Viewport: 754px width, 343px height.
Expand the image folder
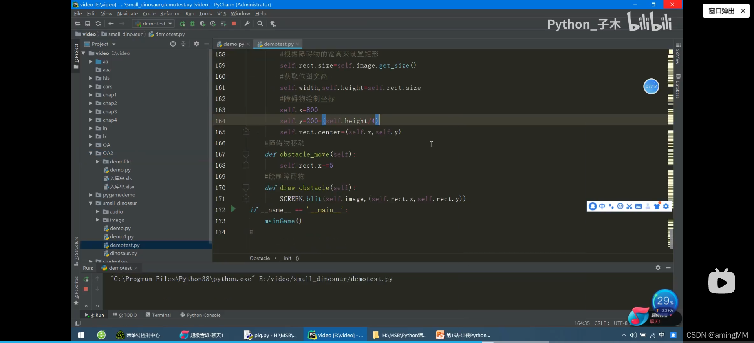[98, 220]
